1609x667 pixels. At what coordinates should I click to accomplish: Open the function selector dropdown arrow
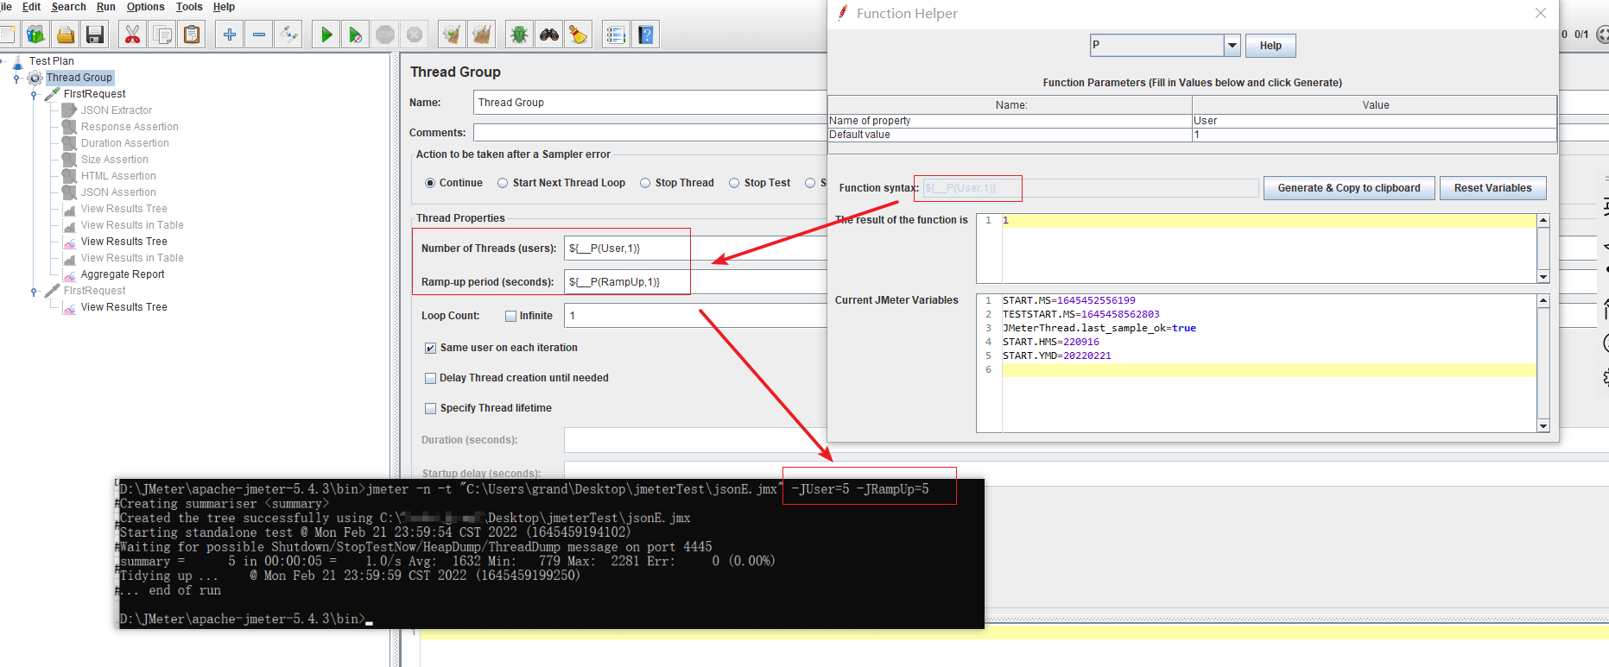(1232, 46)
